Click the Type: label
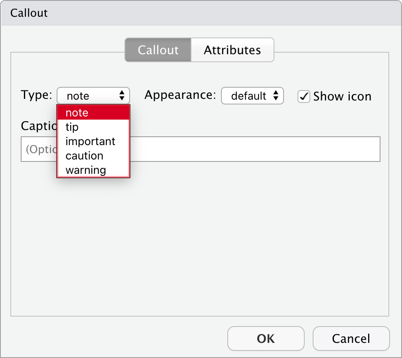The image size is (402, 358). tap(36, 95)
